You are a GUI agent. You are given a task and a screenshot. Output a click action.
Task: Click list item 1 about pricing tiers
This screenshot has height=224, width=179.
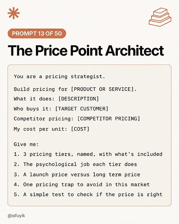[88, 154]
